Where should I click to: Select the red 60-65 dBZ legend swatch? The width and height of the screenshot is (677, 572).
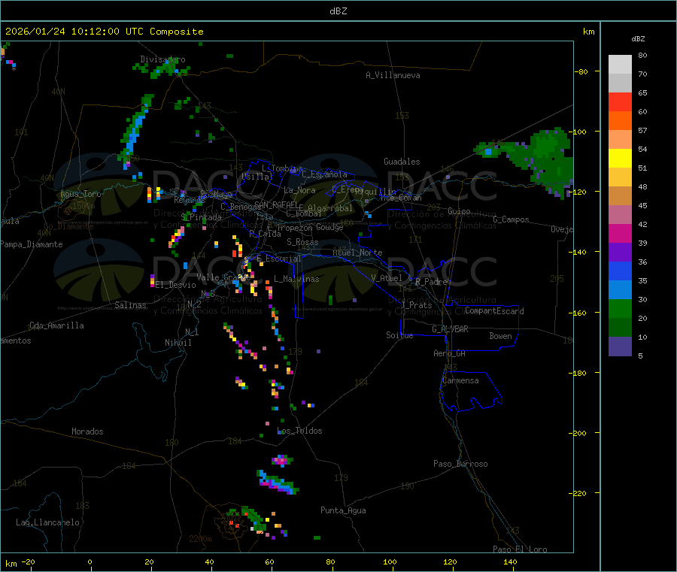click(620, 102)
